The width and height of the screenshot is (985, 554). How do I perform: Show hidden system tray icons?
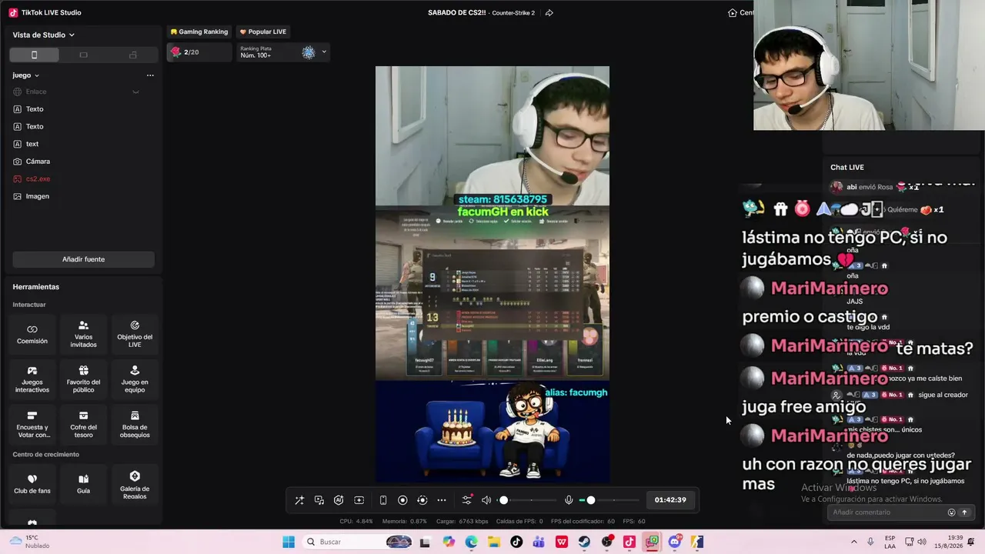[x=853, y=542]
